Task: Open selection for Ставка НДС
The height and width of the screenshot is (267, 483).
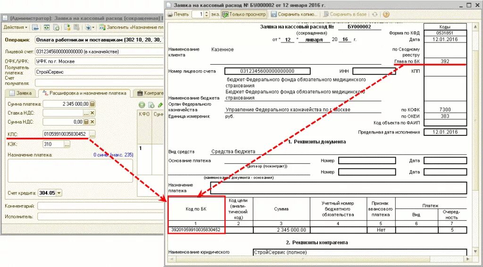Action: 86,113
